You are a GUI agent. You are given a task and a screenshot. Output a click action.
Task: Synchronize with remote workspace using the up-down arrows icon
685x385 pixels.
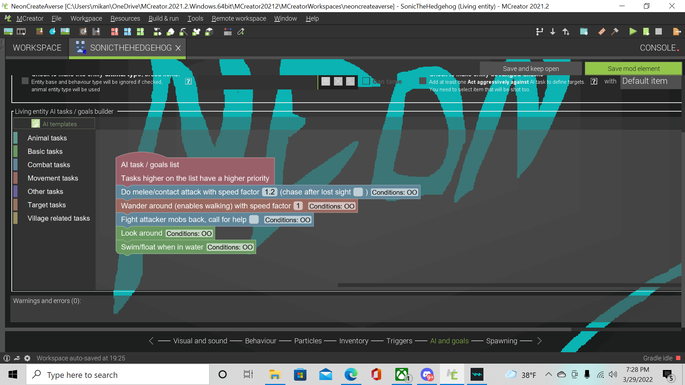point(566,32)
